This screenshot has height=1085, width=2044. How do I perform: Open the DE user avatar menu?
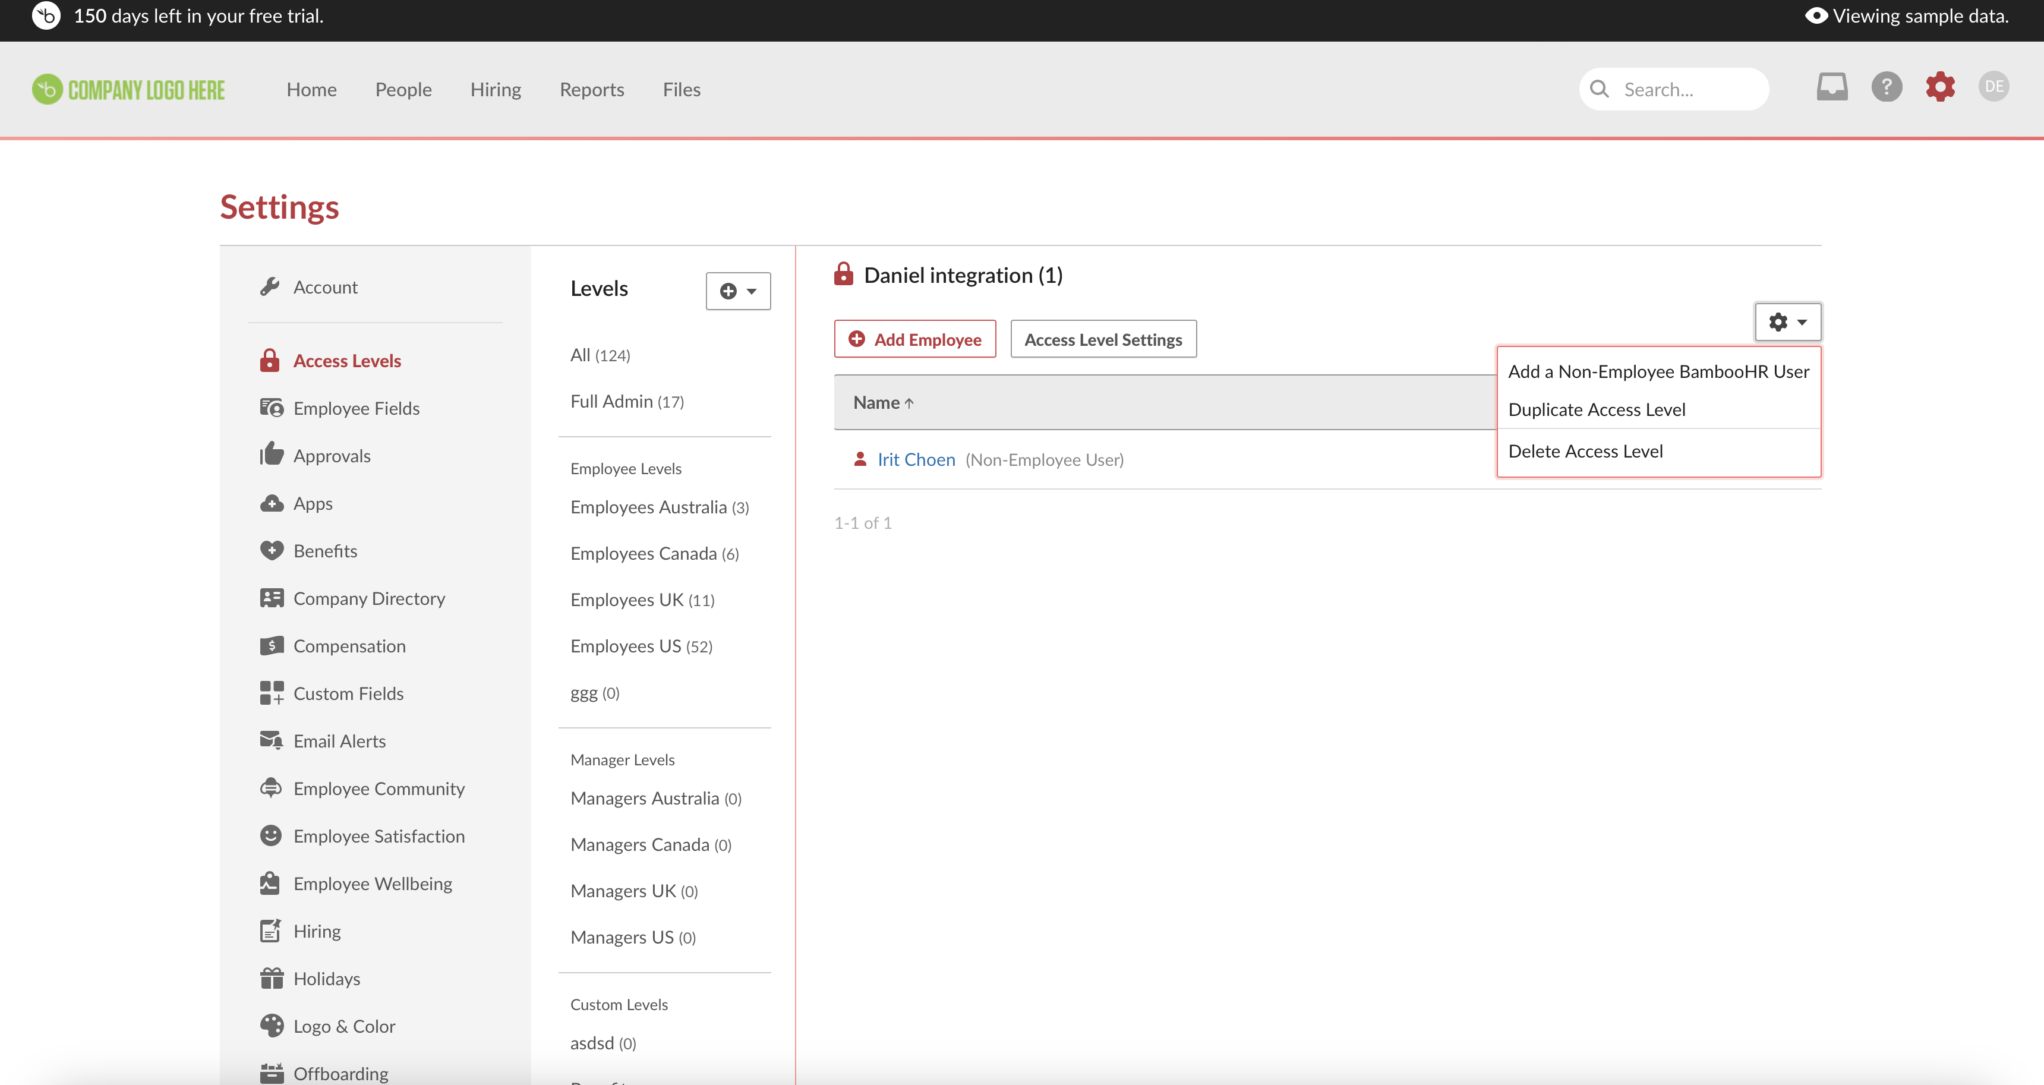coord(1994,87)
